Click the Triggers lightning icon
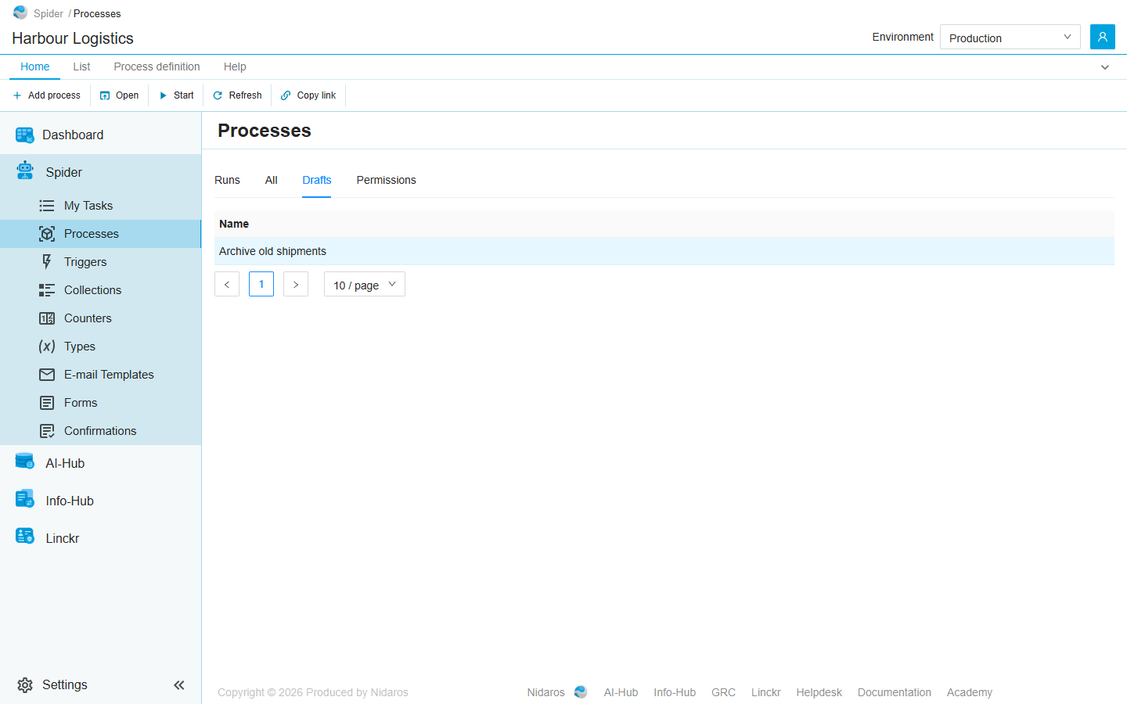The width and height of the screenshot is (1127, 704). [x=47, y=262]
